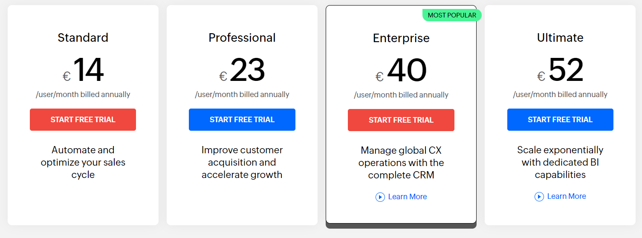Start free trial for the Ultimate plan

(560, 120)
